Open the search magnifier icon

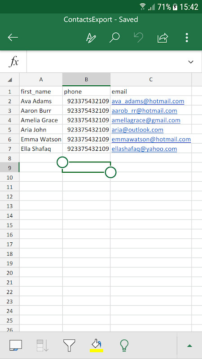tap(114, 37)
